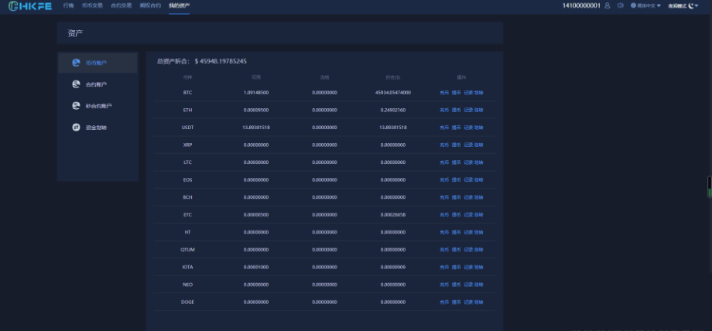Click 充币 in the DOGE row
712x331 pixels.
pos(444,302)
